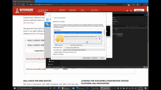This screenshot has height=90, width=161.
Task: Expand the Kali Linux VMware section
Action: 26,40
